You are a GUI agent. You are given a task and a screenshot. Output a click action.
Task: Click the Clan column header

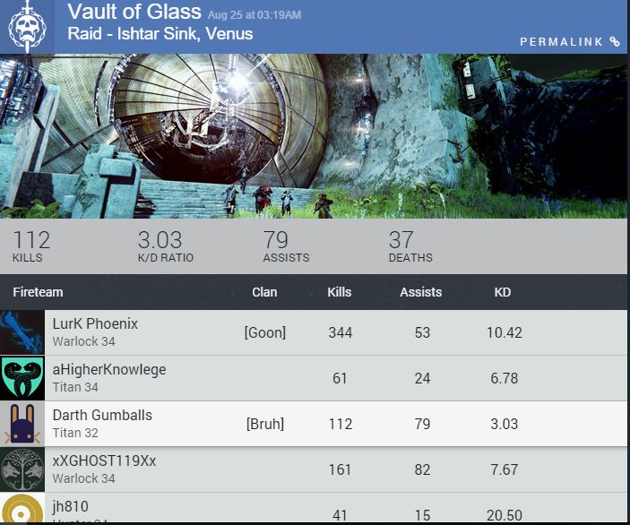coord(264,292)
